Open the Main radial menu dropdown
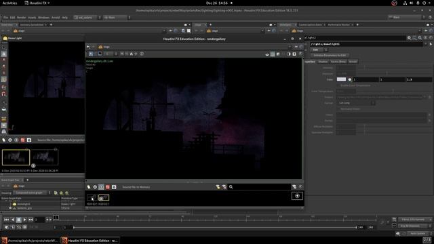Screen dimensions: 434x244 pos(117,18)
